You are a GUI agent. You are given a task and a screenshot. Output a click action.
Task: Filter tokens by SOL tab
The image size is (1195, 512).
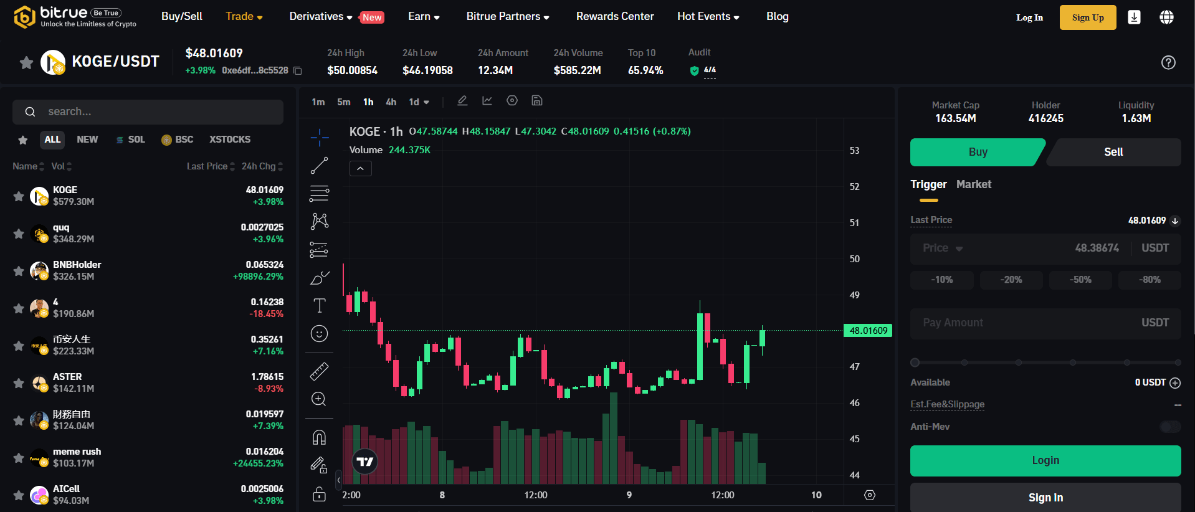point(130,140)
